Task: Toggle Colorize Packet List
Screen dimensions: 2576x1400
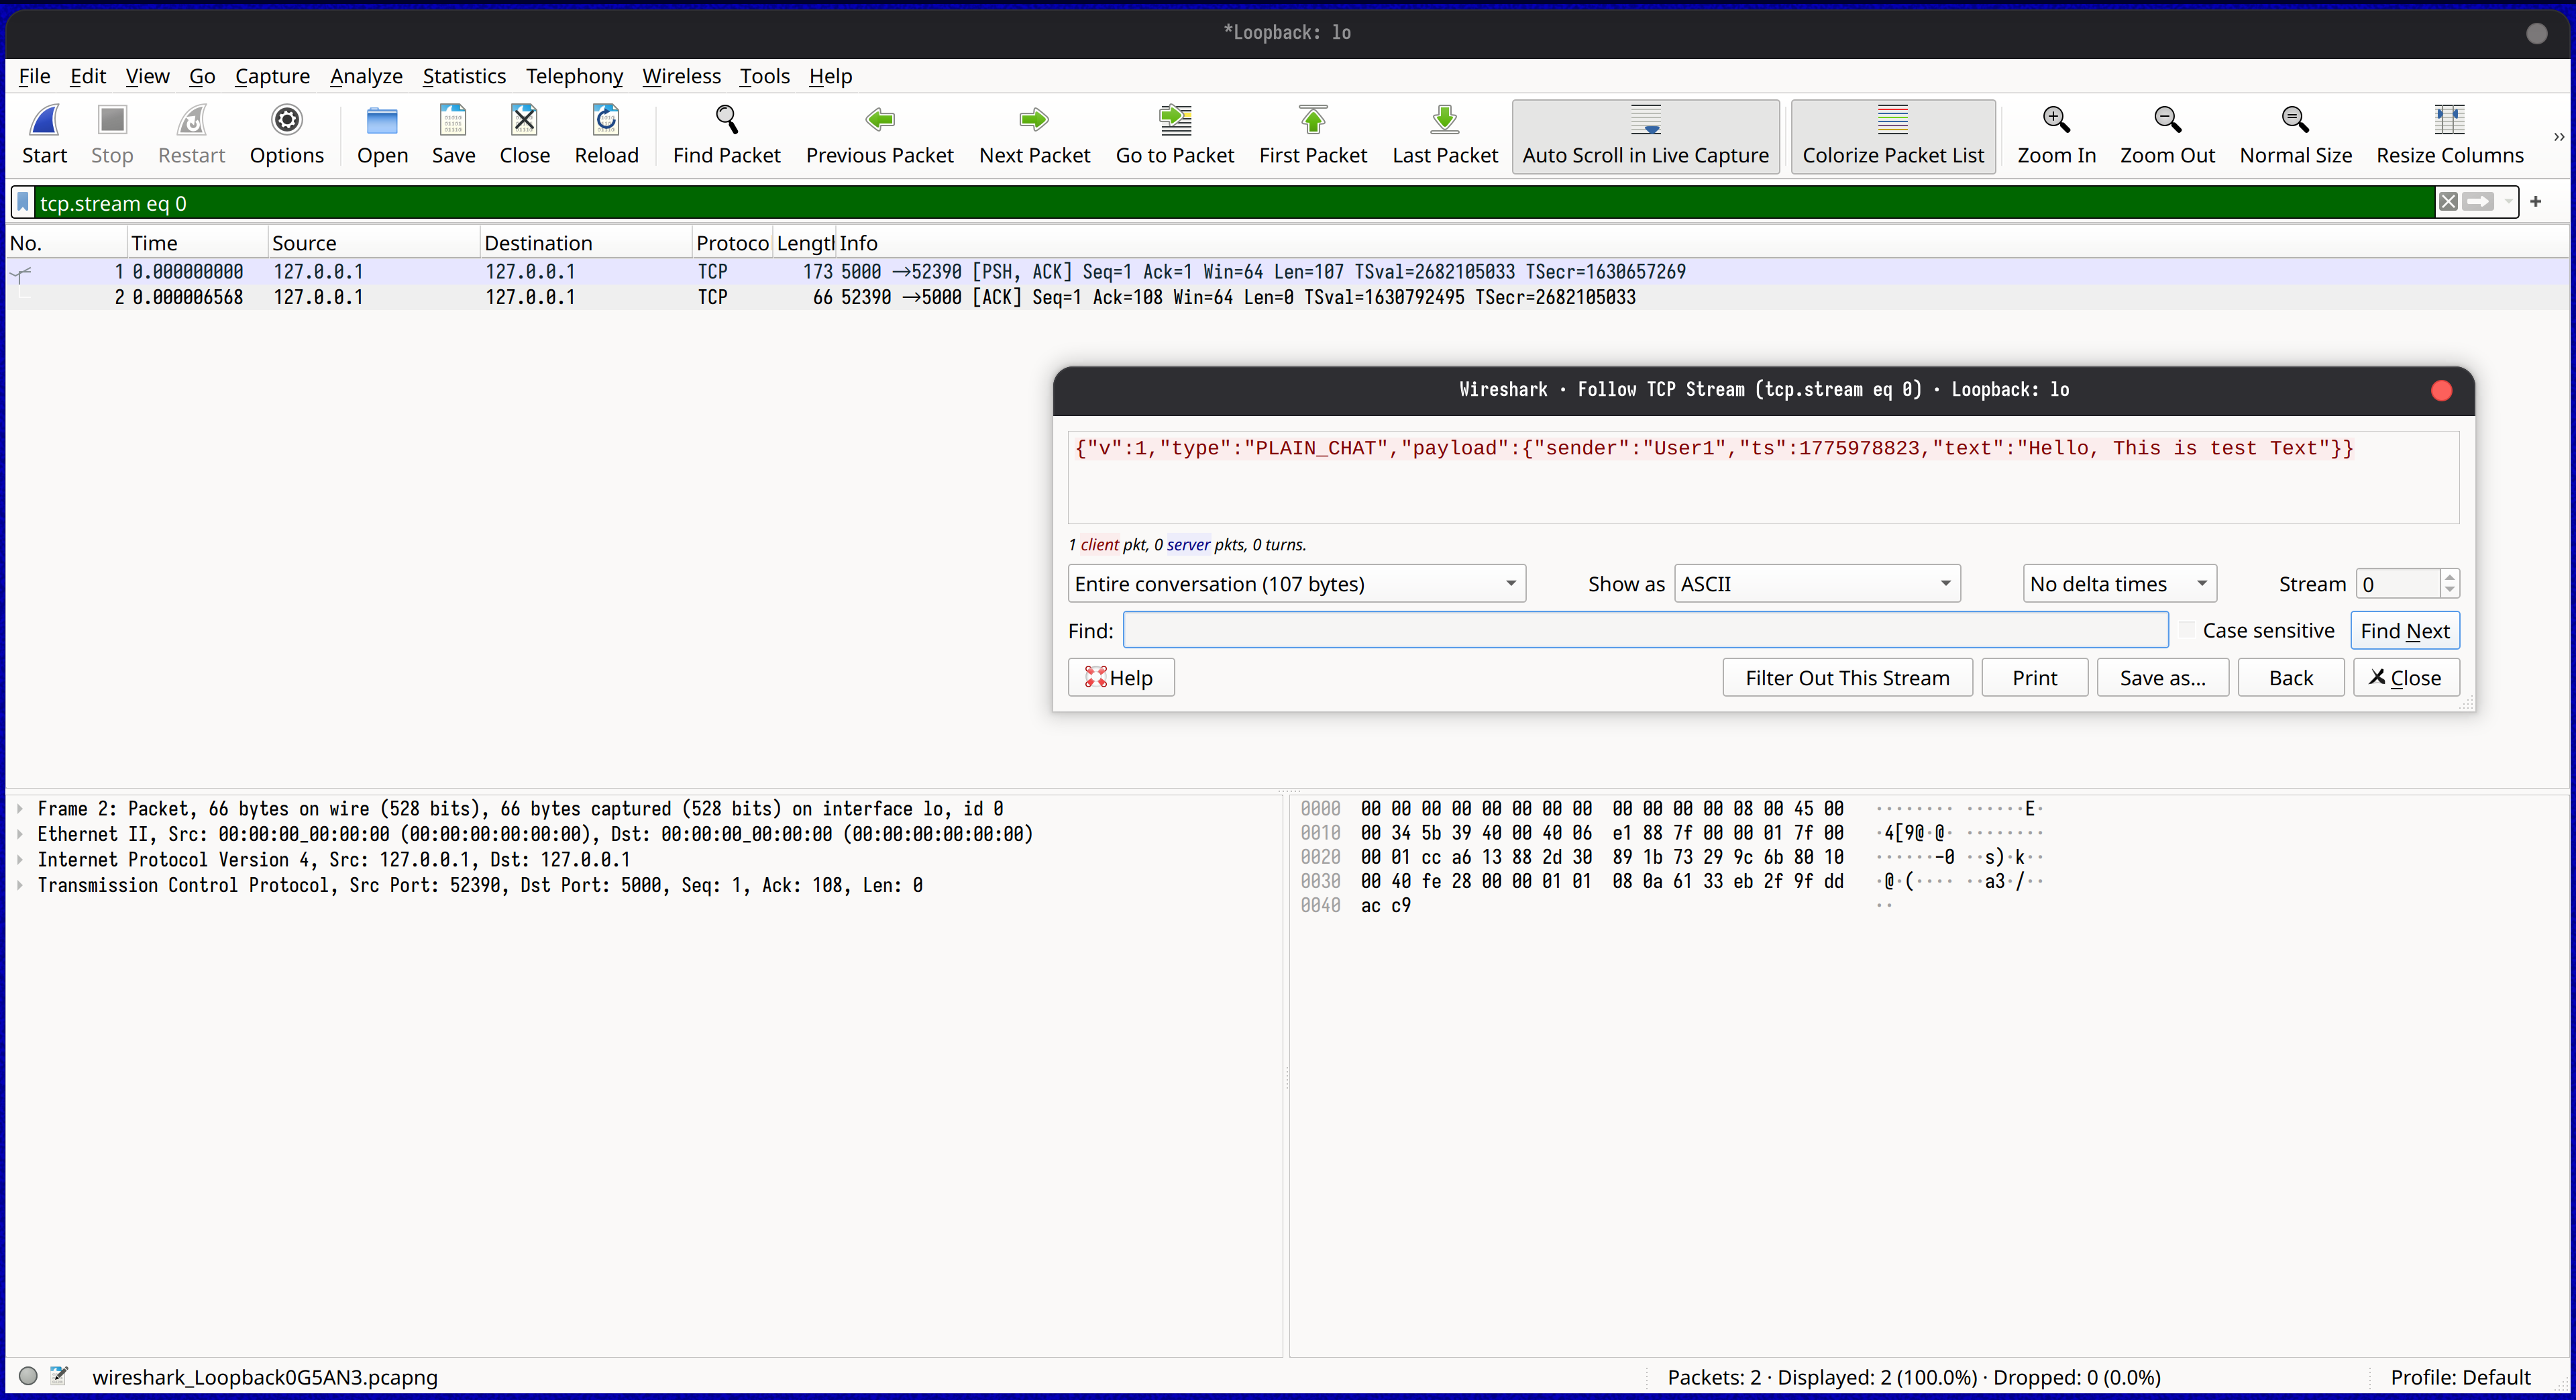Action: (1893, 136)
